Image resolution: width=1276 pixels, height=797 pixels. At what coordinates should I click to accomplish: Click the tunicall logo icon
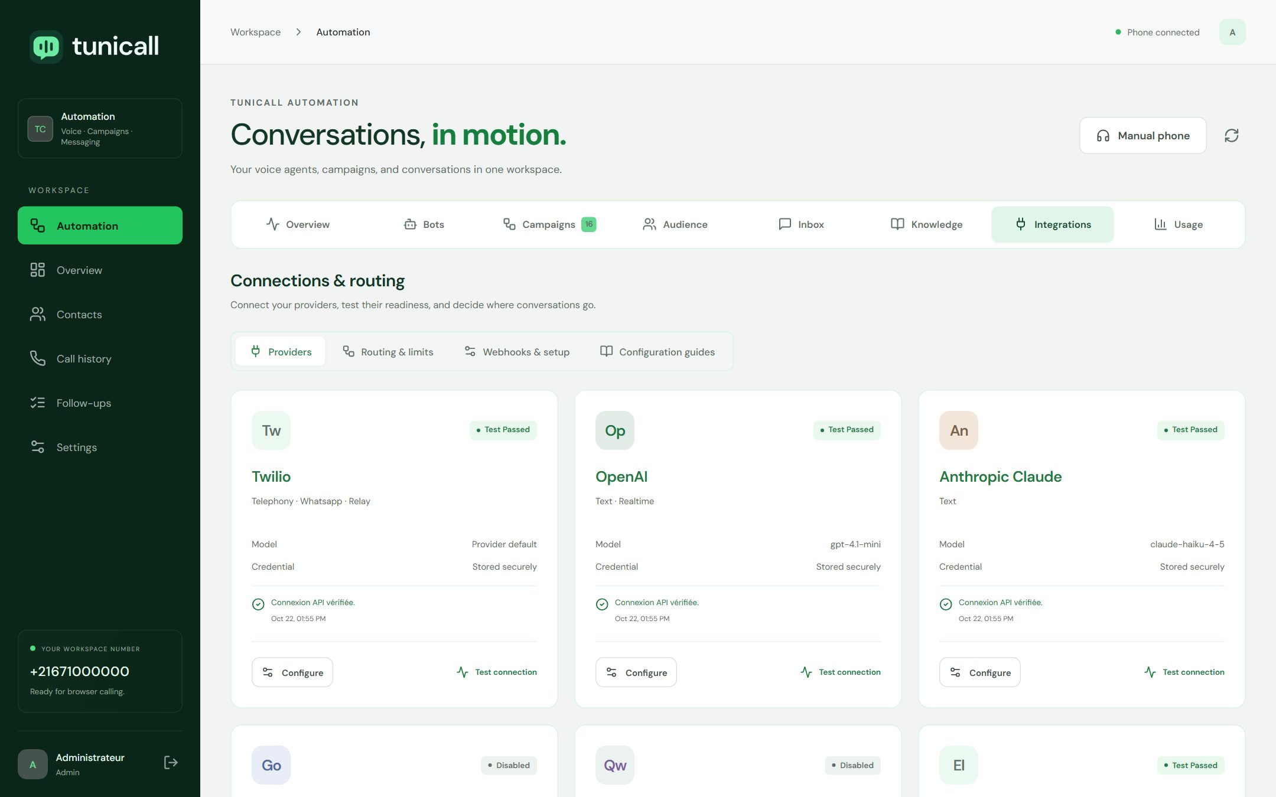pos(46,46)
